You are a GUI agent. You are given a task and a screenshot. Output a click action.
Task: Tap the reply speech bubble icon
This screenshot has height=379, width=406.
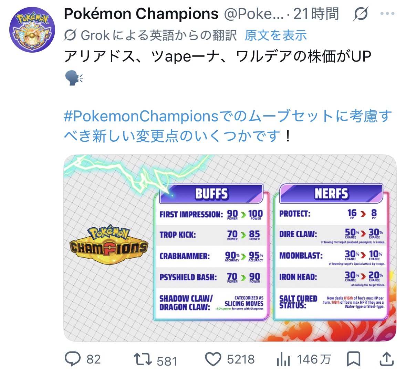[73, 359]
